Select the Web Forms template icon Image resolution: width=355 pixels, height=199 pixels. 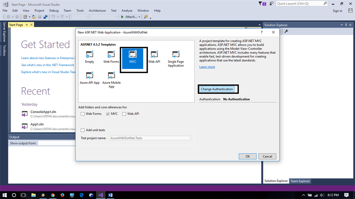pos(111,54)
